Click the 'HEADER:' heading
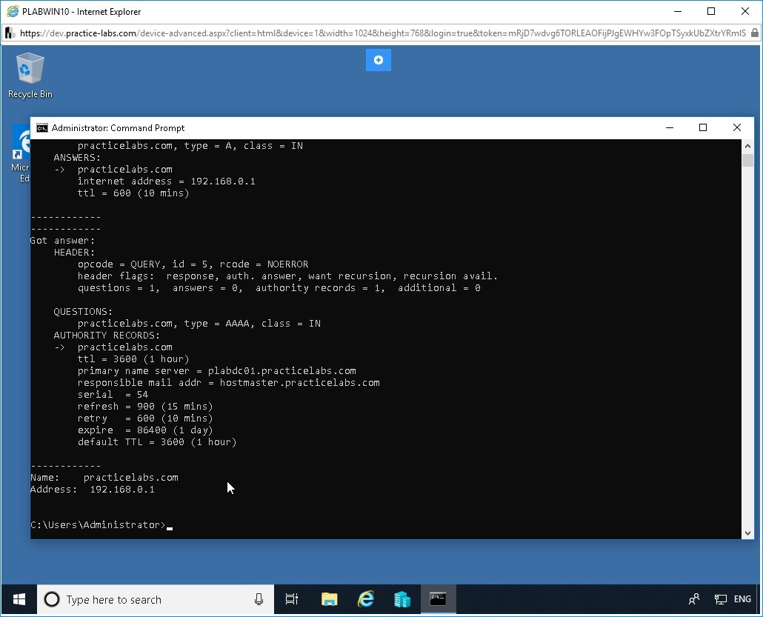This screenshot has width=763, height=617. [x=74, y=252]
